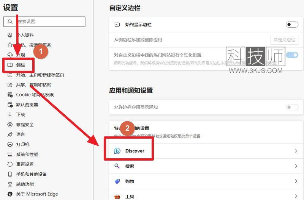This screenshot has height=200, width=304.
Task: Click the 应用和通知设置 heading
Action: [x=131, y=91]
